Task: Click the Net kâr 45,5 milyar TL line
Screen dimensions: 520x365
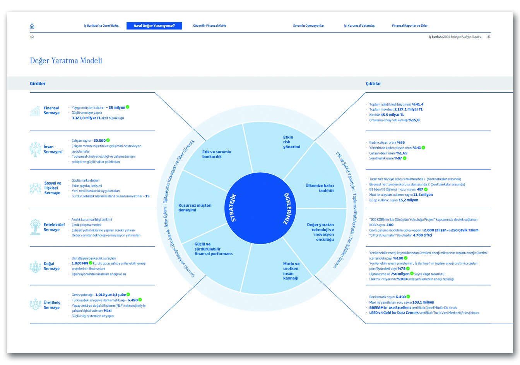Action: coord(387,115)
